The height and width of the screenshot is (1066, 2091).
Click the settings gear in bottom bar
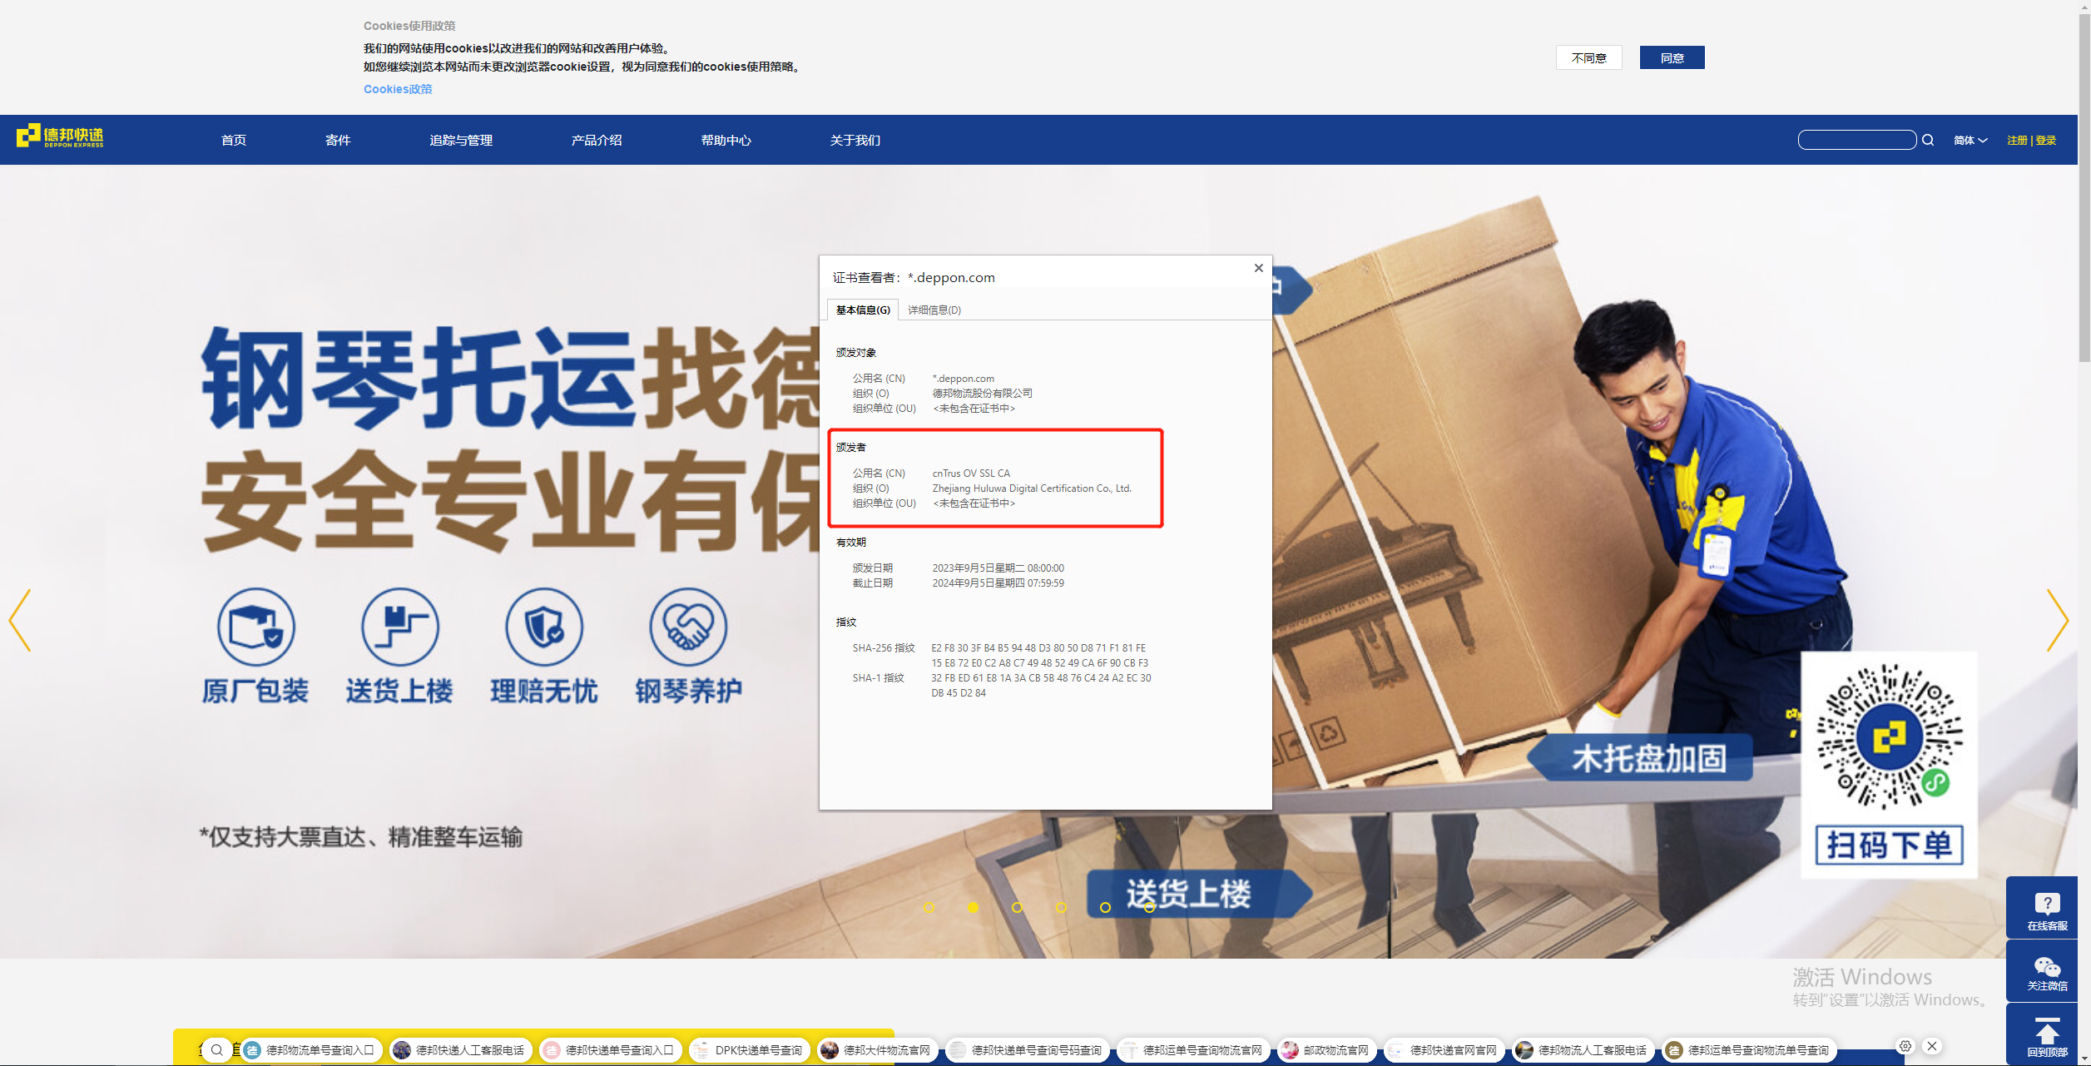tap(1905, 1046)
